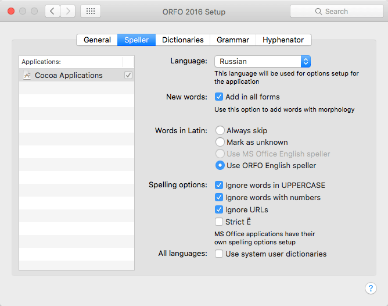Toggle Ignore words with numbers
Viewport: 388px width, 306px height.
coord(219,197)
